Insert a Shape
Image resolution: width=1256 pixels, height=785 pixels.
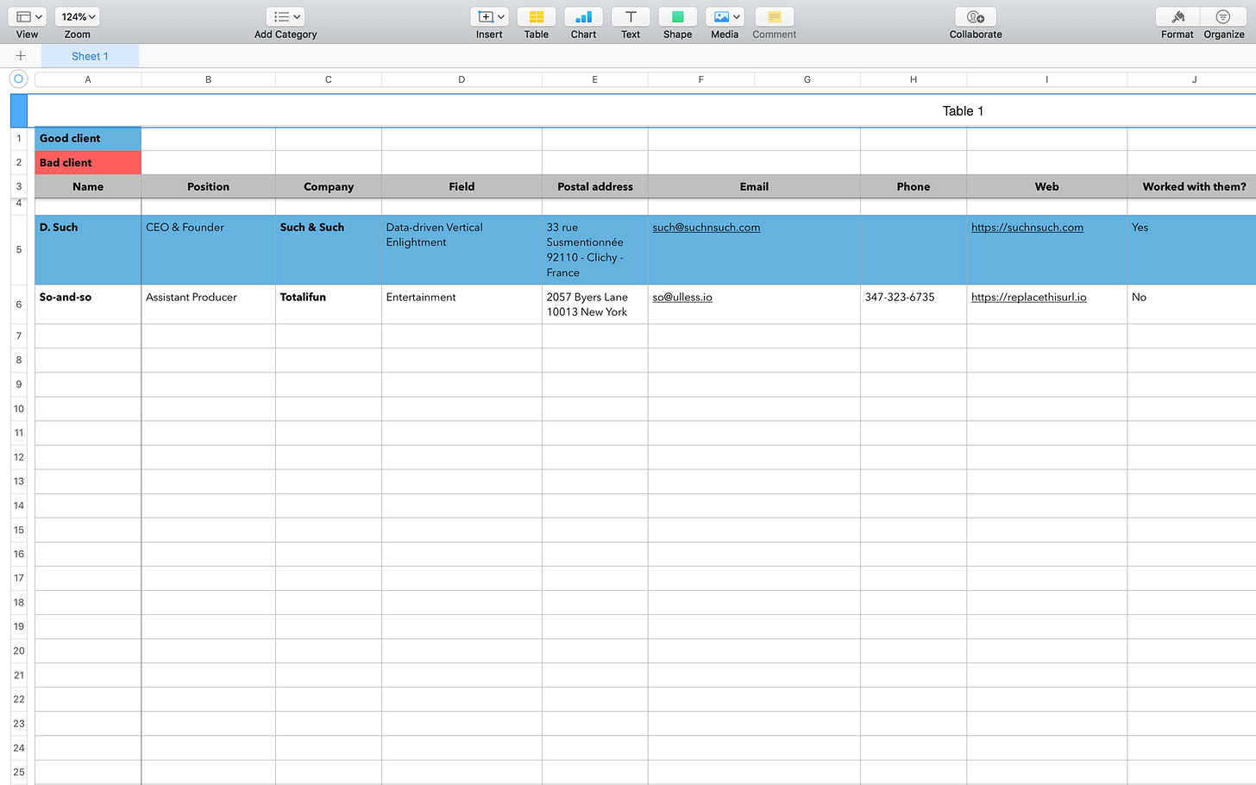(678, 17)
